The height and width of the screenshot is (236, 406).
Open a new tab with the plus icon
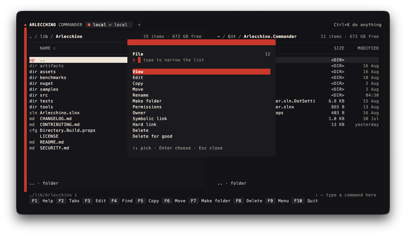[139, 25]
